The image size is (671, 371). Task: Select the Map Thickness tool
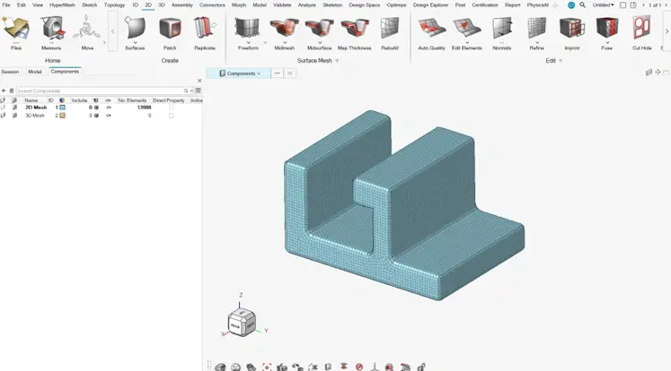click(x=354, y=31)
